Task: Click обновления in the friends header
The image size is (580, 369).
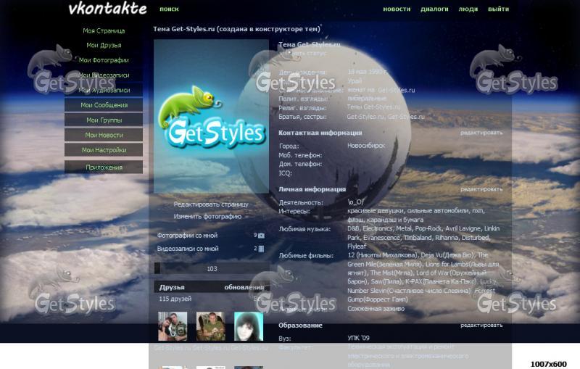Action: pos(244,287)
